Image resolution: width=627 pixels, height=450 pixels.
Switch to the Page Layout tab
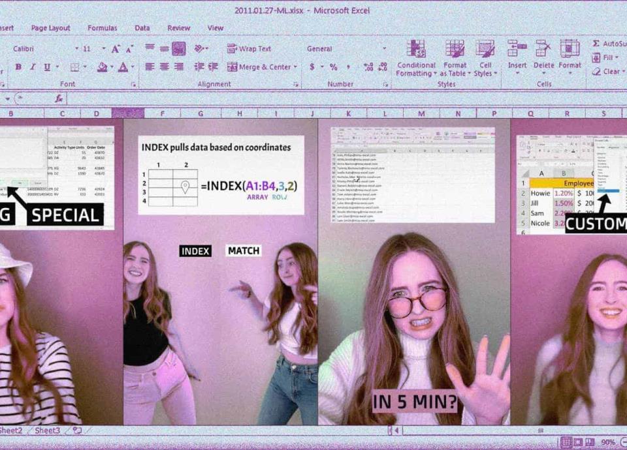[x=51, y=28]
